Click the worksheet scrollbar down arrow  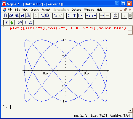[130, 110]
